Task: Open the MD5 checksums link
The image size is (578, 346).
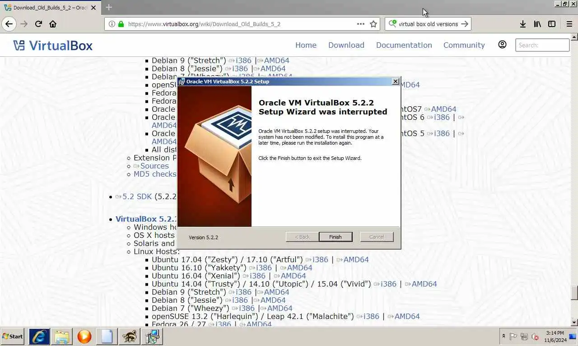Action: tap(155, 174)
